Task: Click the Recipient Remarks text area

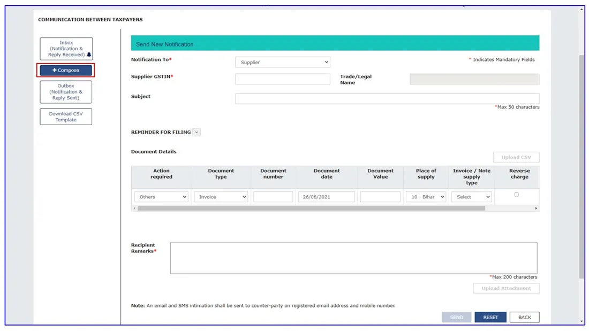Action: 353,258
